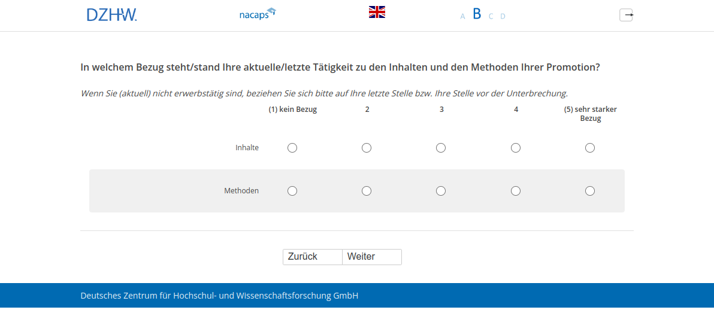Select font size B
Image resolution: width=714 pixels, height=313 pixels.
(x=477, y=14)
